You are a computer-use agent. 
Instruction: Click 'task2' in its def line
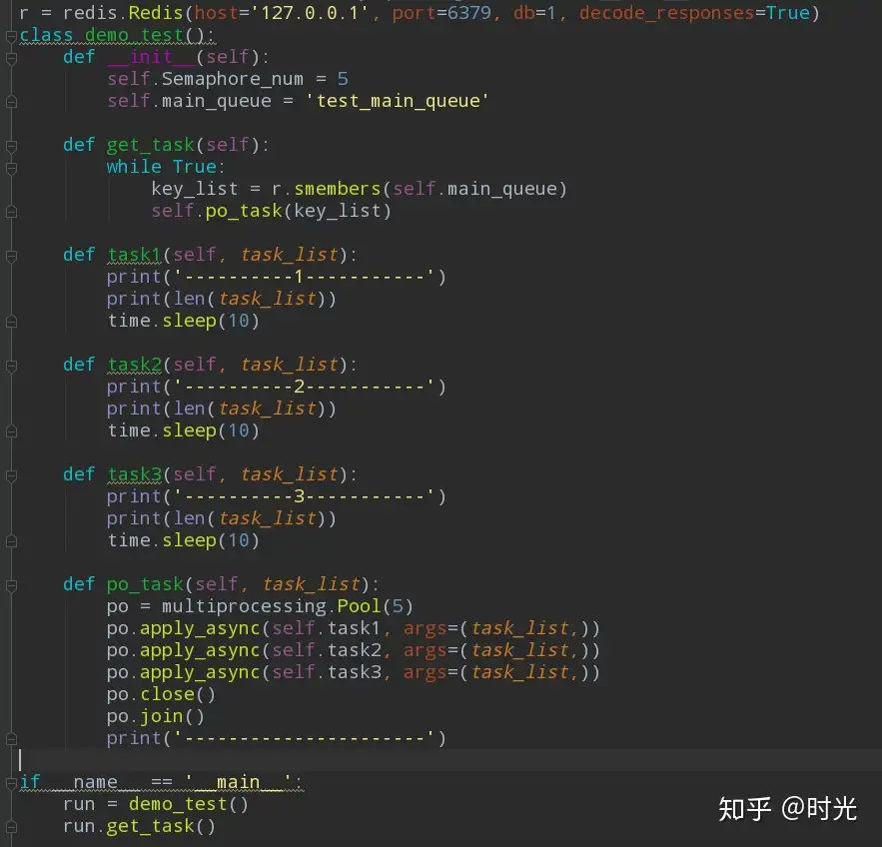point(135,365)
